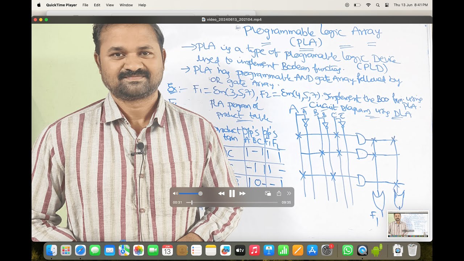Open Music from the dock
The width and height of the screenshot is (464, 261).
point(254,250)
